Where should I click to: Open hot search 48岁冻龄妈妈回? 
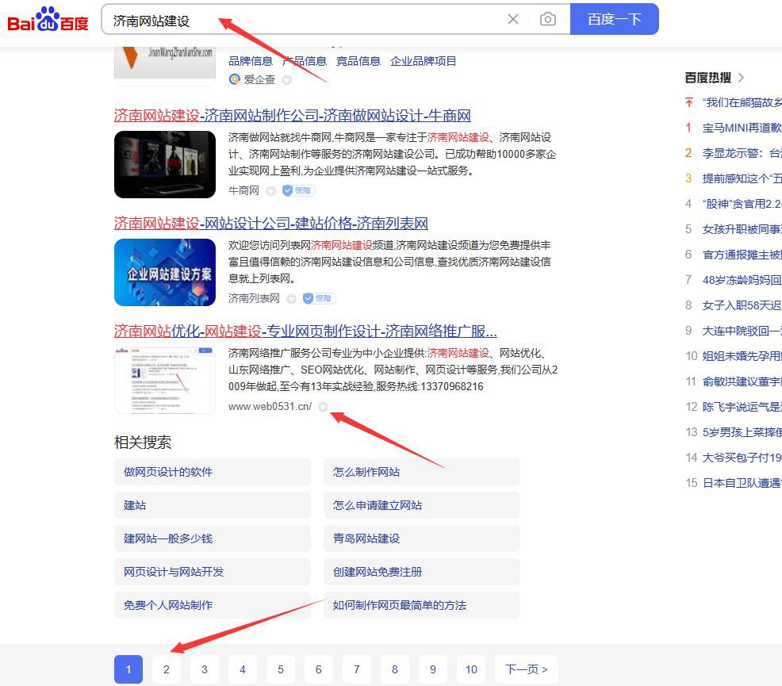tap(742, 280)
